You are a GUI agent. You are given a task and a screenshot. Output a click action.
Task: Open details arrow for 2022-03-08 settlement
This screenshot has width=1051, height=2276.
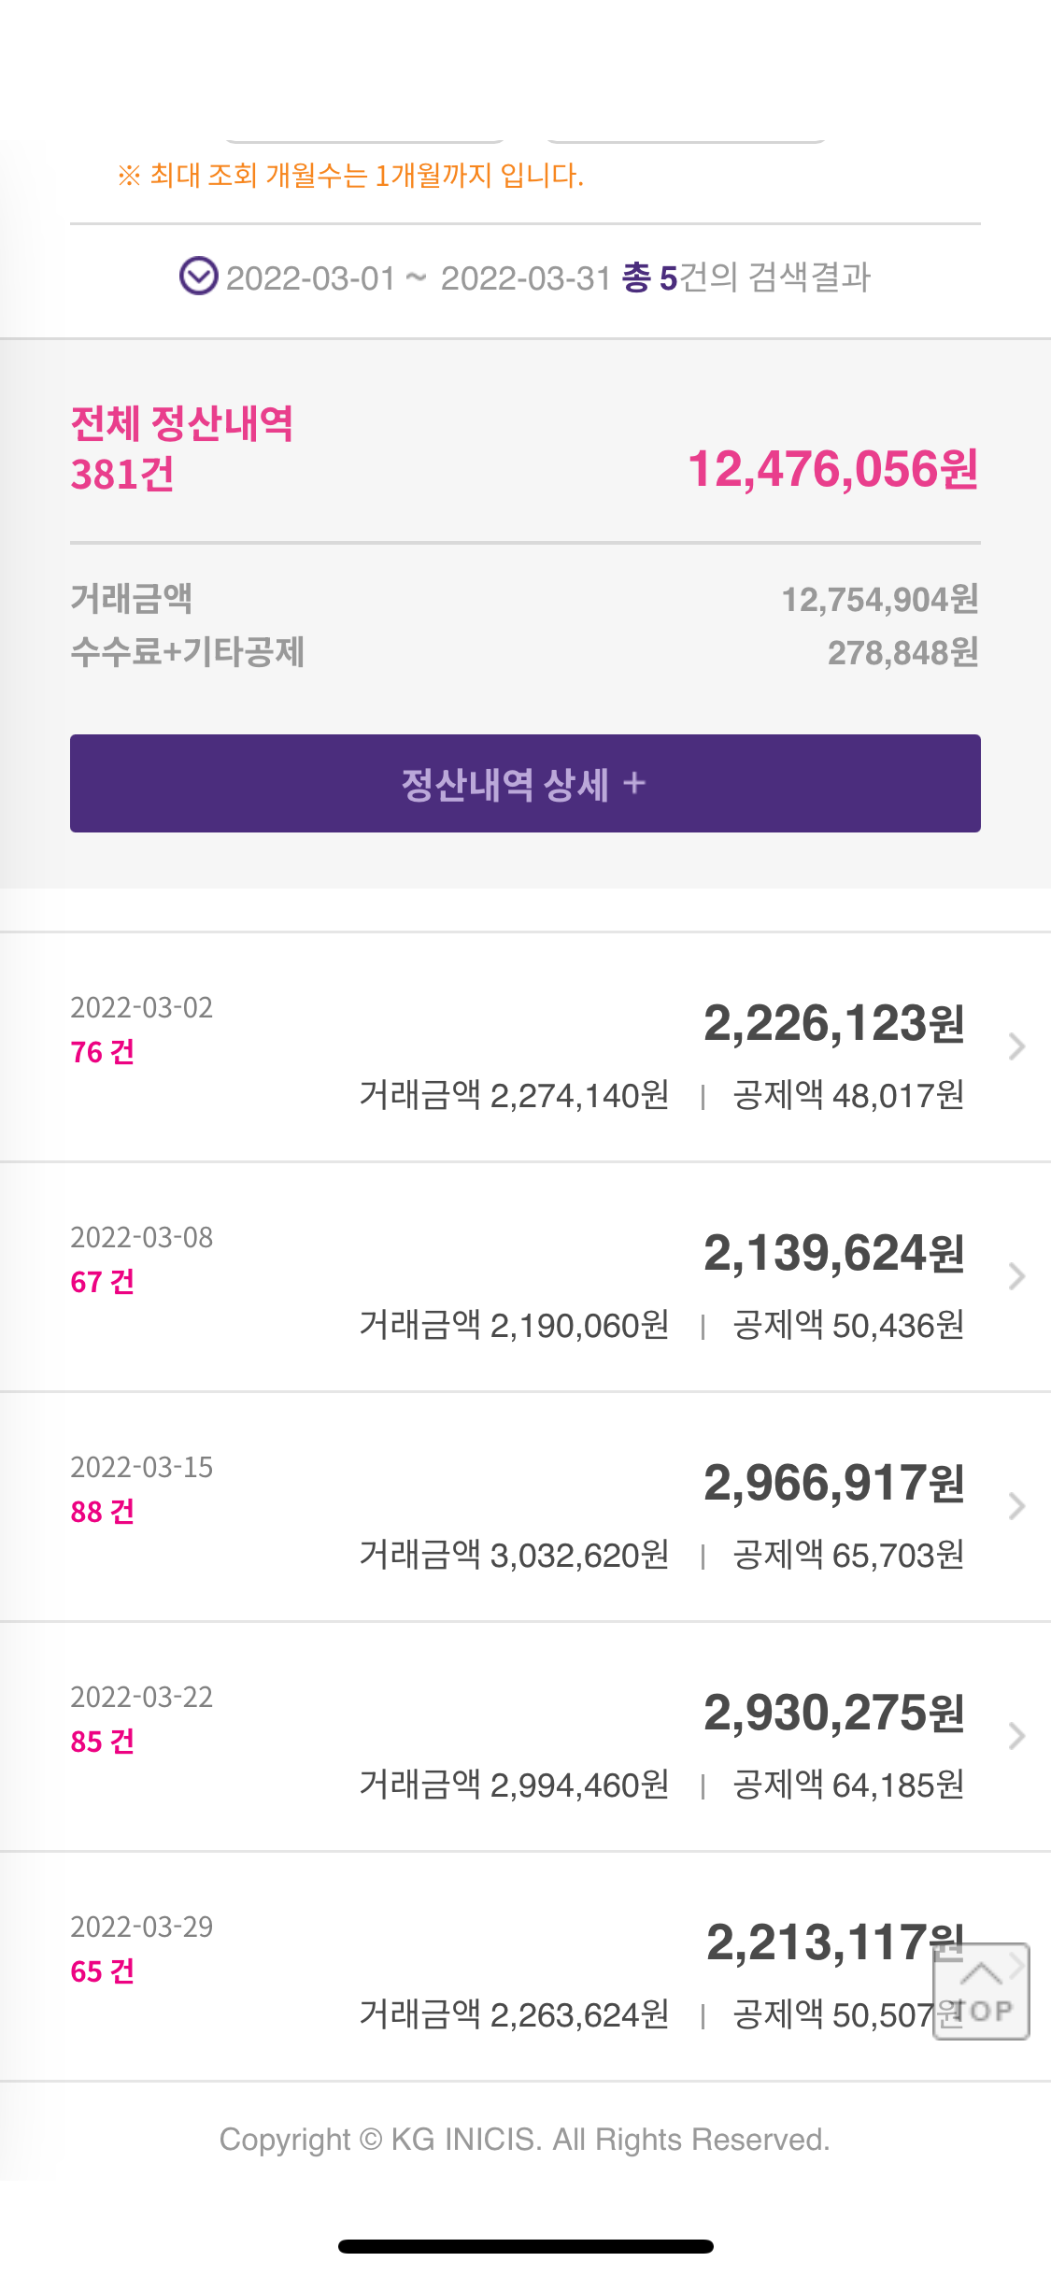(x=1016, y=1276)
